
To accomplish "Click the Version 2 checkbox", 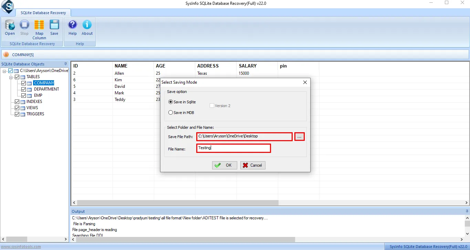I will [x=212, y=106].
